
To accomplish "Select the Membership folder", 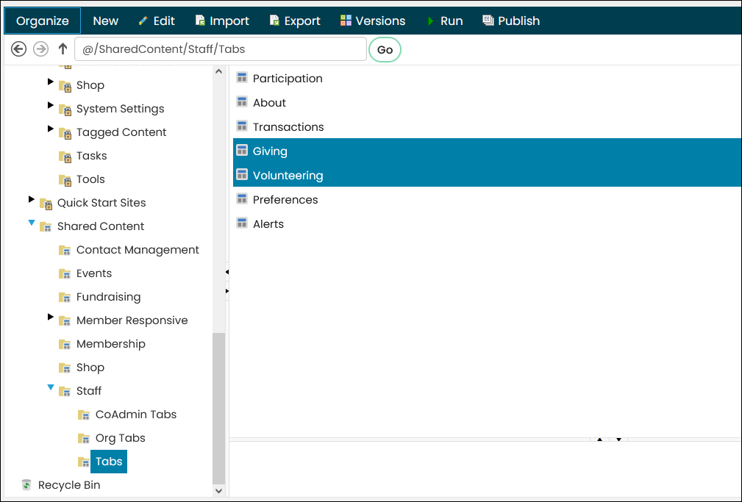I will (x=111, y=344).
